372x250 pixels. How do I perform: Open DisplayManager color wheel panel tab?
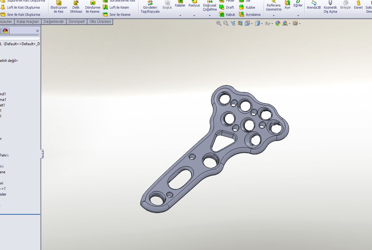pos(5,31)
